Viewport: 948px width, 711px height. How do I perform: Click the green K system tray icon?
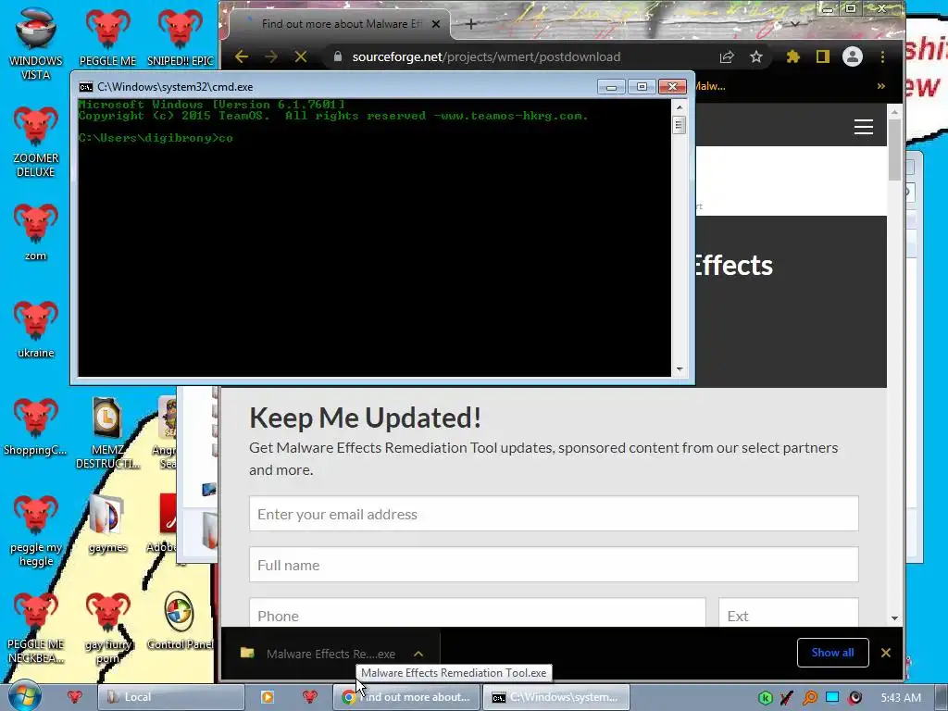tap(766, 698)
